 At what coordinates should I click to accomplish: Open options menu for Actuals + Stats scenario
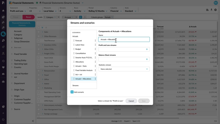[x=95, y=66]
